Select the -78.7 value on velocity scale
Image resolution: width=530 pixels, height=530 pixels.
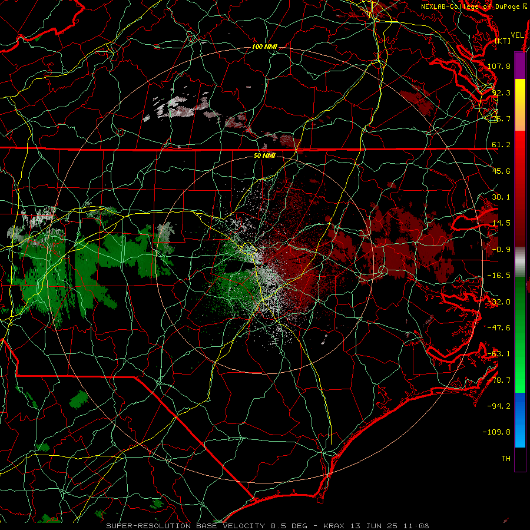499,380
